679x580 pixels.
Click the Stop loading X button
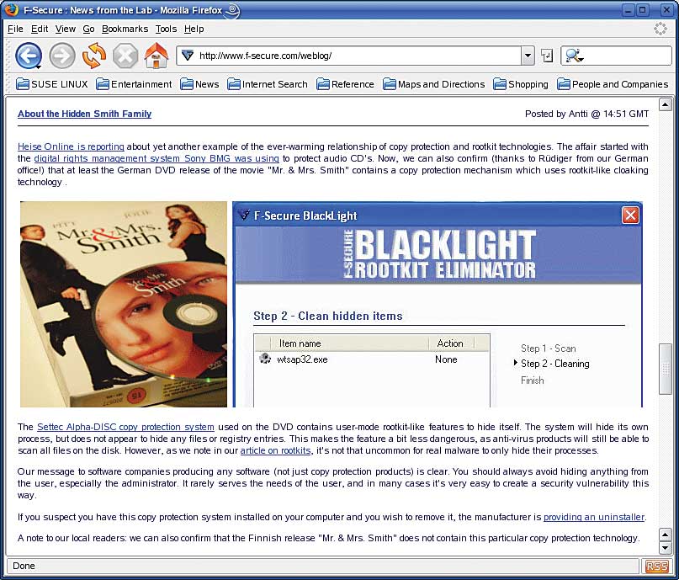click(125, 56)
